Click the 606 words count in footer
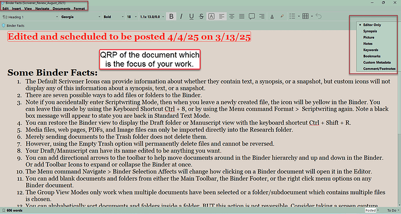The image size is (401, 214). click(x=15, y=211)
